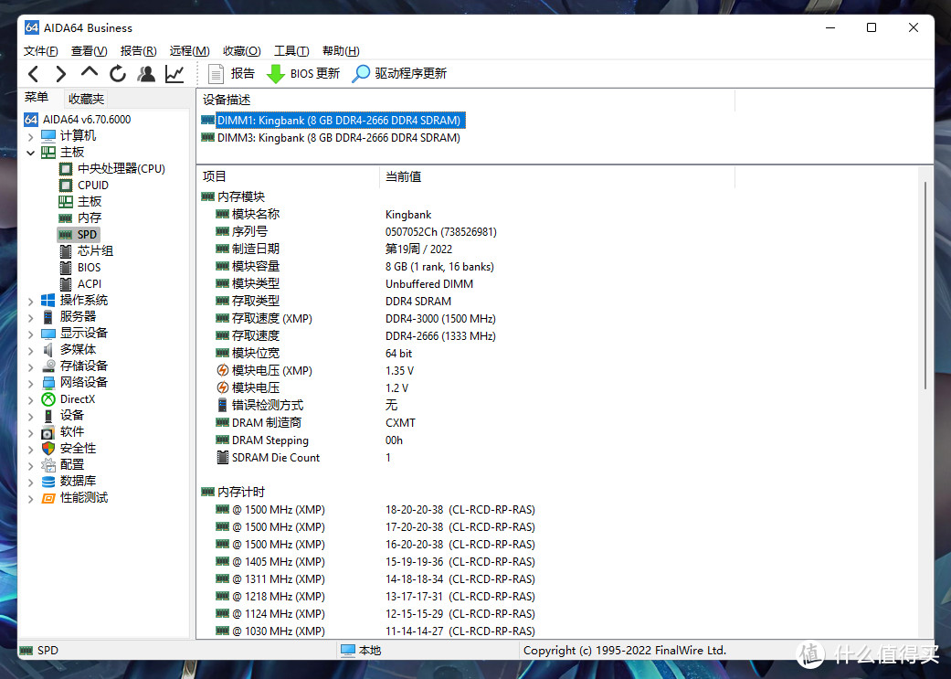The image size is (951, 679).
Task: Open the 工具(T) menu
Action: pos(291,51)
